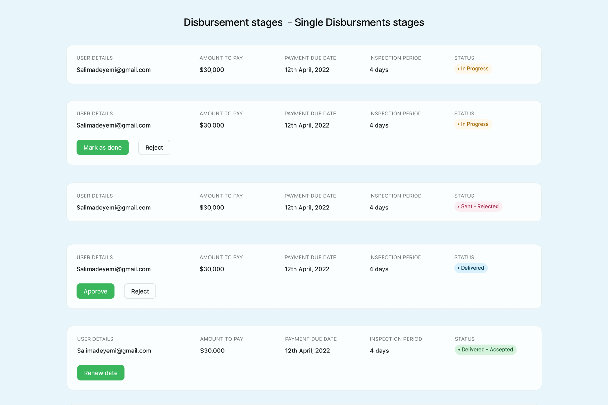This screenshot has height=405, width=608.
Task: Click Reject next to Approve button
Action: [140, 291]
